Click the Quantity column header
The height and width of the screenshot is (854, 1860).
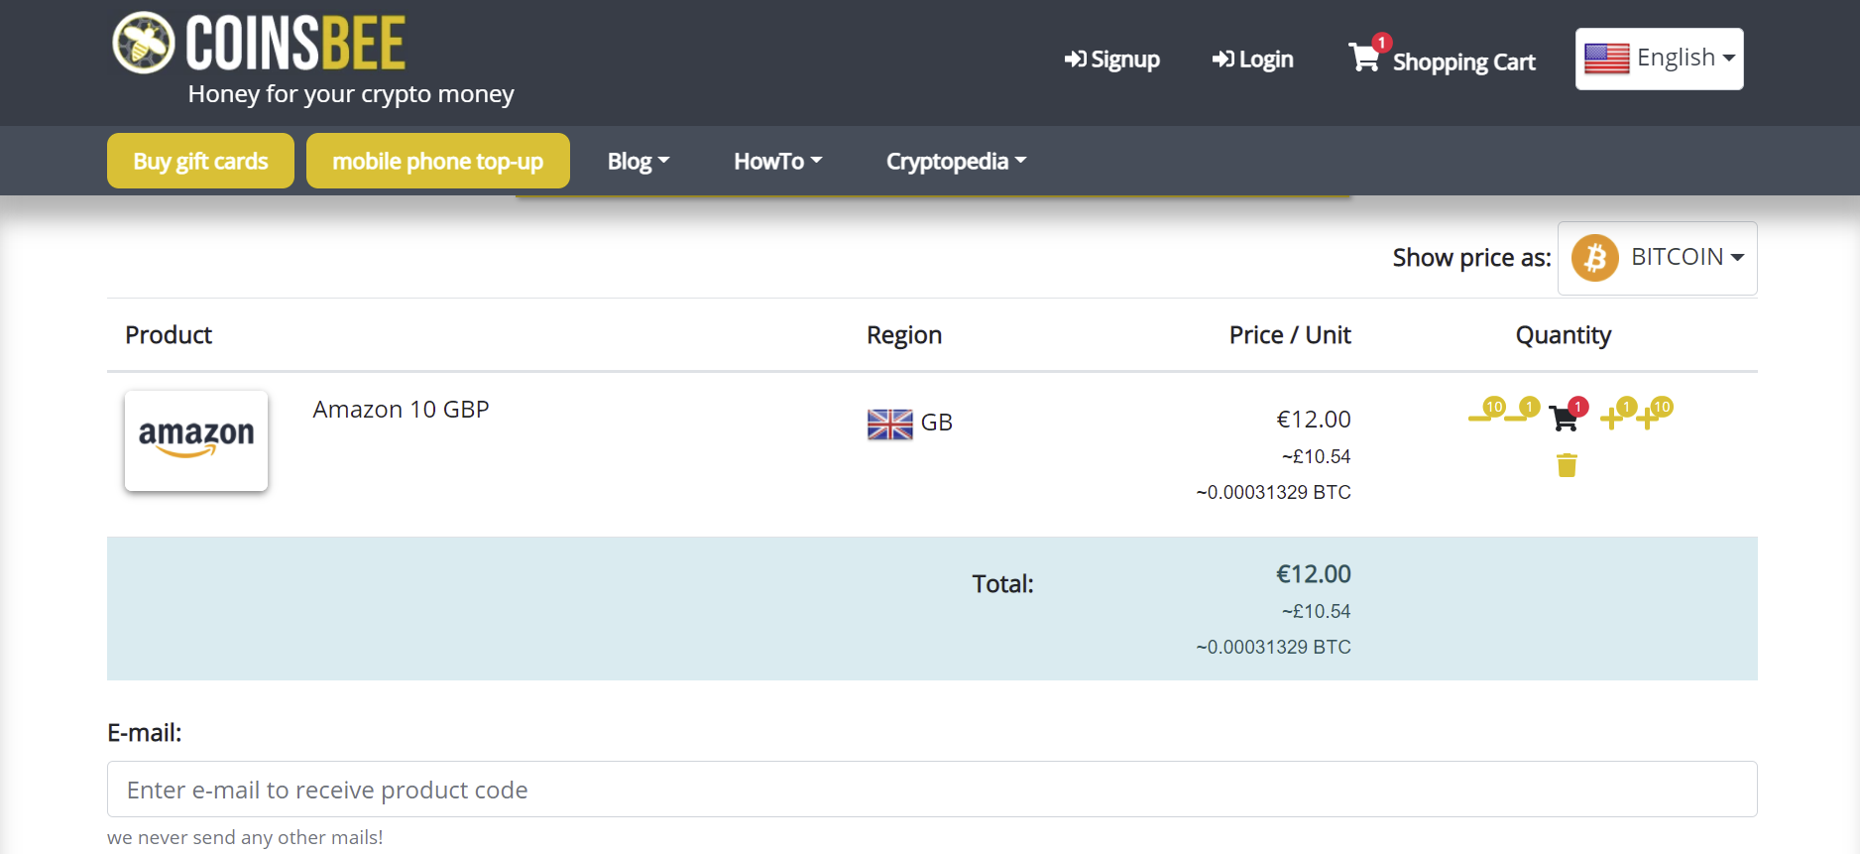[x=1564, y=335]
